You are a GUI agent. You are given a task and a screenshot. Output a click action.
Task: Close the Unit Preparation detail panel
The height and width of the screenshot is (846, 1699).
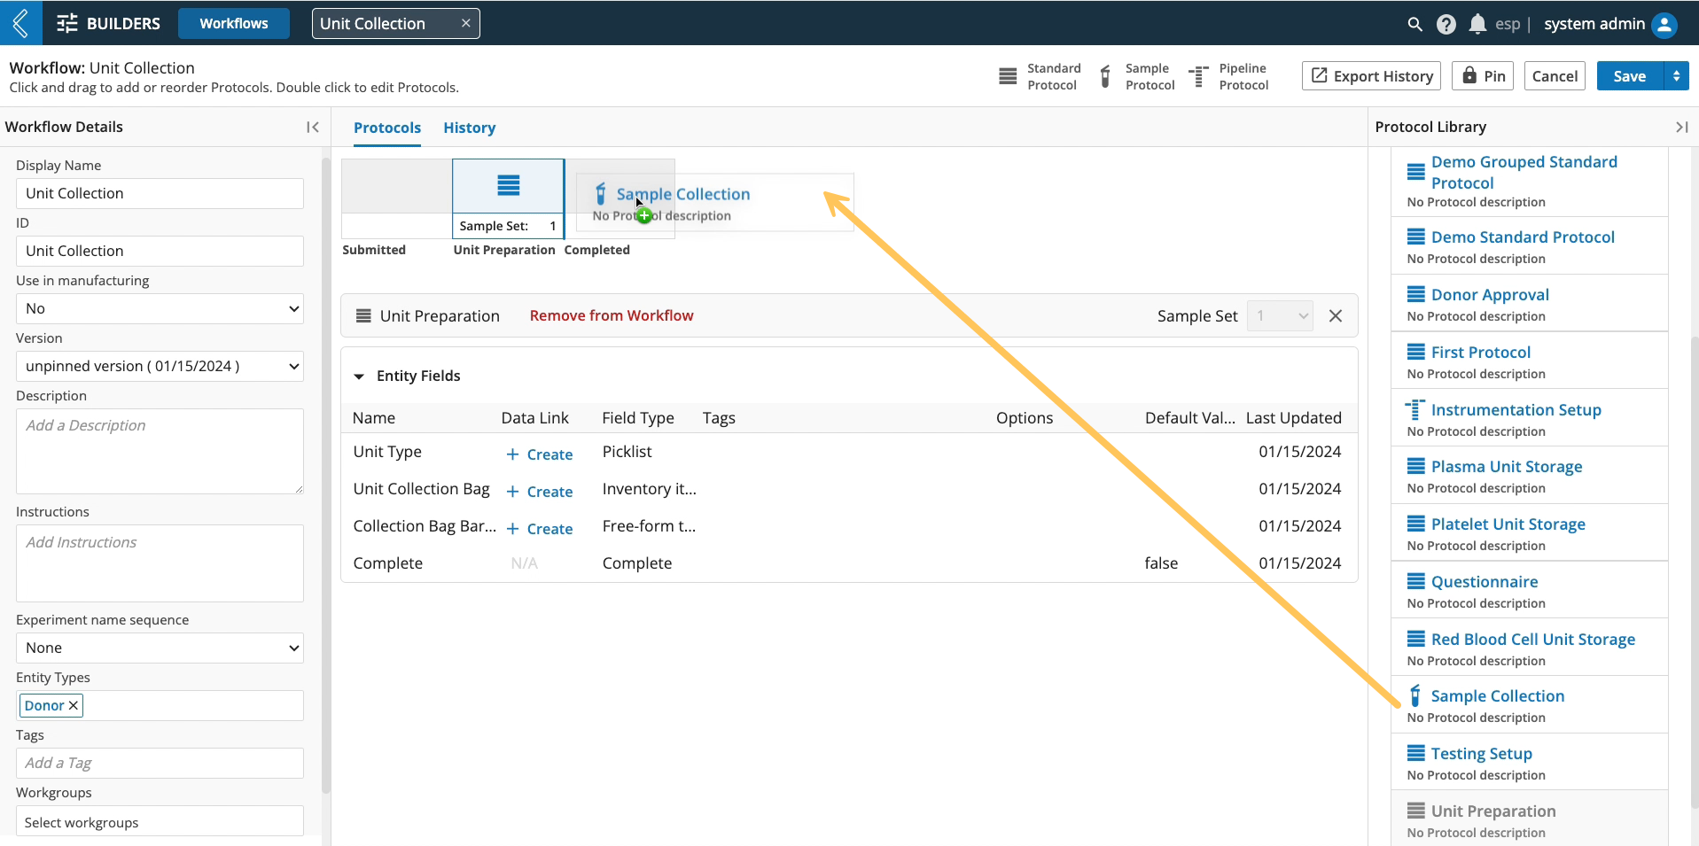pyautogui.click(x=1336, y=316)
